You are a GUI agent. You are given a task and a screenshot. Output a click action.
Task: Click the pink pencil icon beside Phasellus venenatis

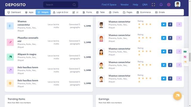(10, 42)
